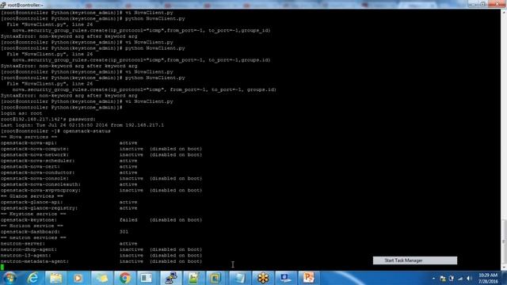This screenshot has height=285, width=507.
Task: Click the '== Horizon service ==' header
Action: click(x=32, y=226)
